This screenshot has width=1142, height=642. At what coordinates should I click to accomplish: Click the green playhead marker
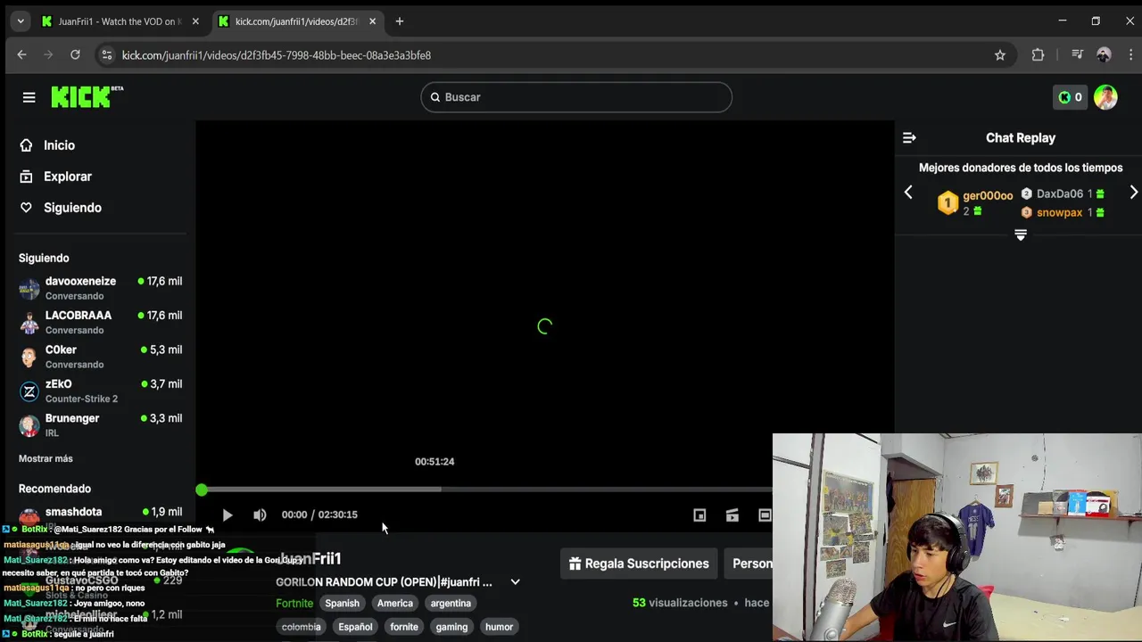[x=202, y=490]
